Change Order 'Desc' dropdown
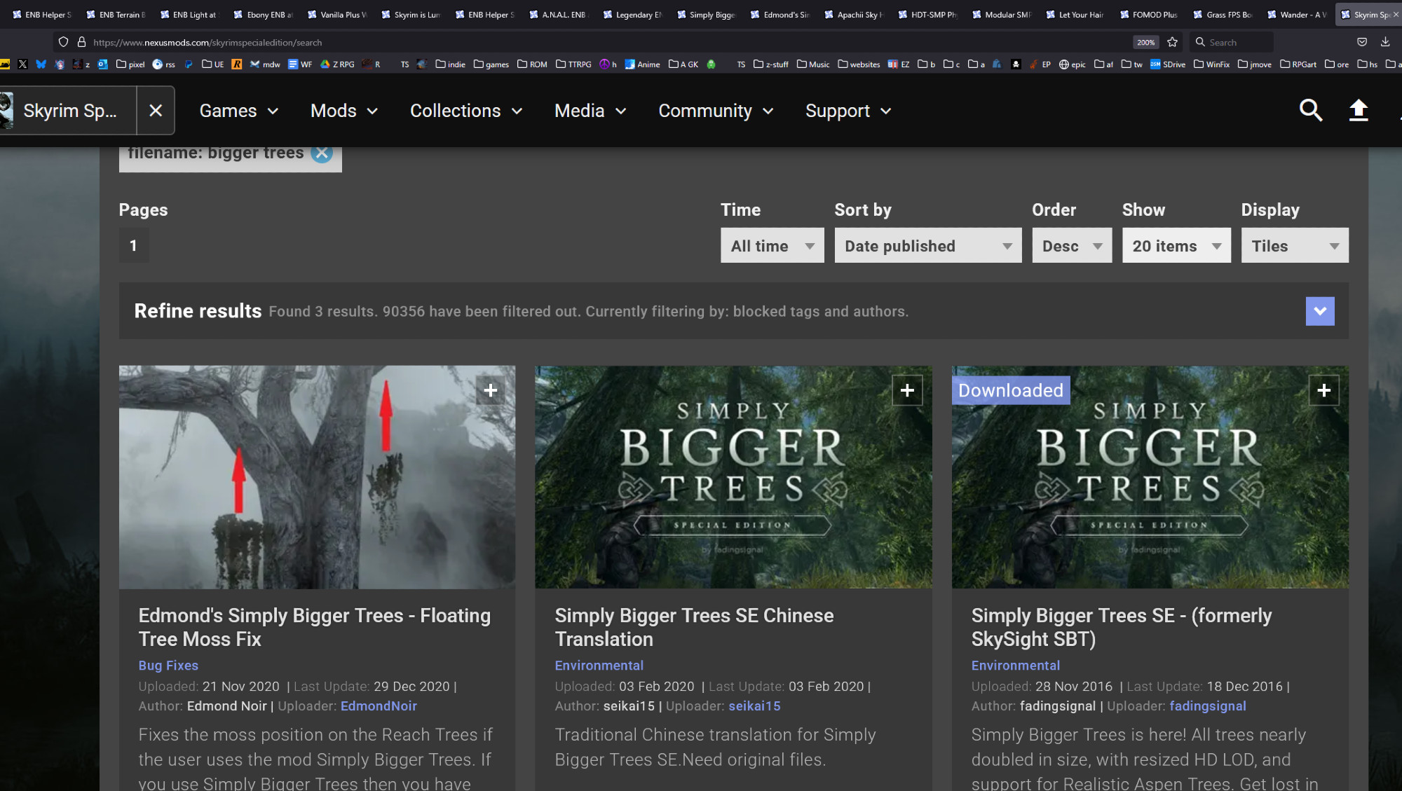Viewport: 1402px width, 791px height. (x=1072, y=245)
